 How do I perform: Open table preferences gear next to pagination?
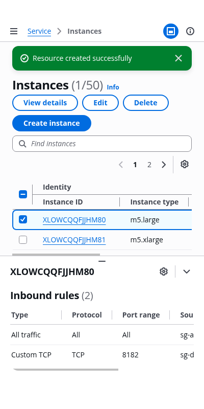(x=185, y=164)
